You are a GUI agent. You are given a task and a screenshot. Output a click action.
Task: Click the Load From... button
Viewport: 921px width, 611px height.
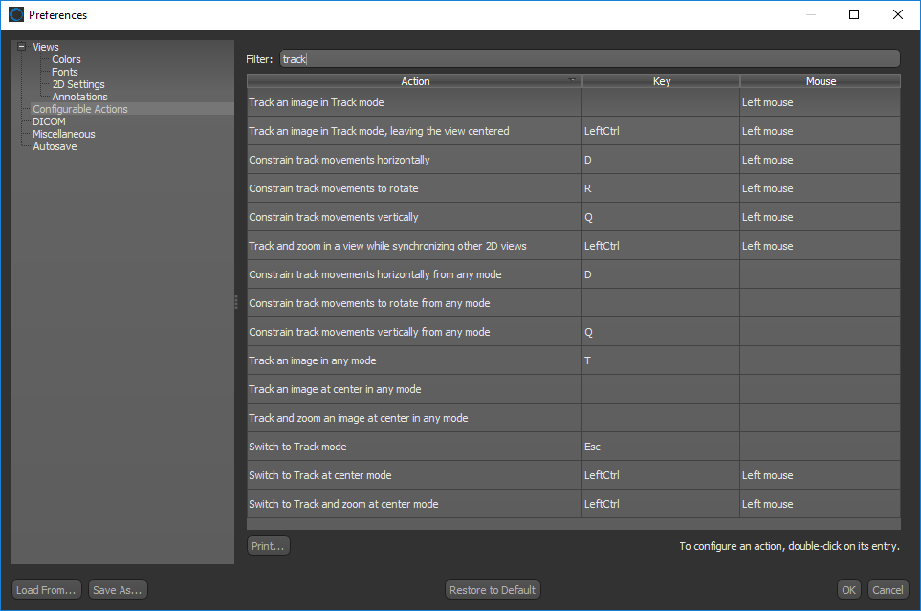(x=46, y=590)
